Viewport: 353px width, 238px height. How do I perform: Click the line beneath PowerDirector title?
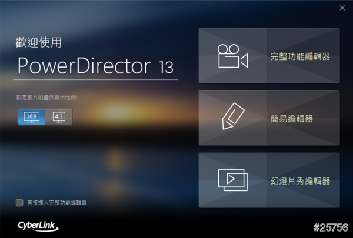coord(96,79)
